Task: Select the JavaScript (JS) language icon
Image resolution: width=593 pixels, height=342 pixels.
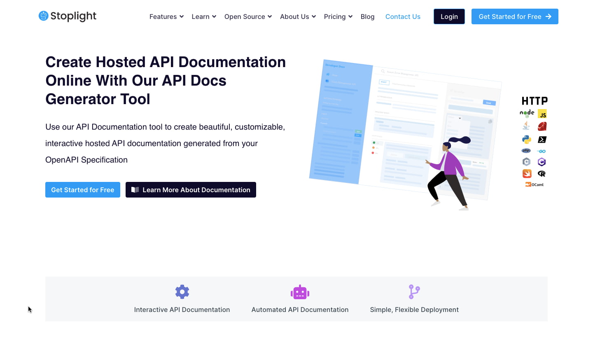Action: [542, 114]
